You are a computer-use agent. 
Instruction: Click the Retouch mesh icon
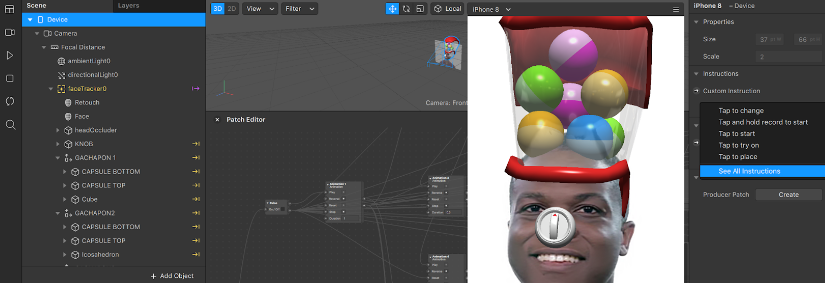point(68,102)
